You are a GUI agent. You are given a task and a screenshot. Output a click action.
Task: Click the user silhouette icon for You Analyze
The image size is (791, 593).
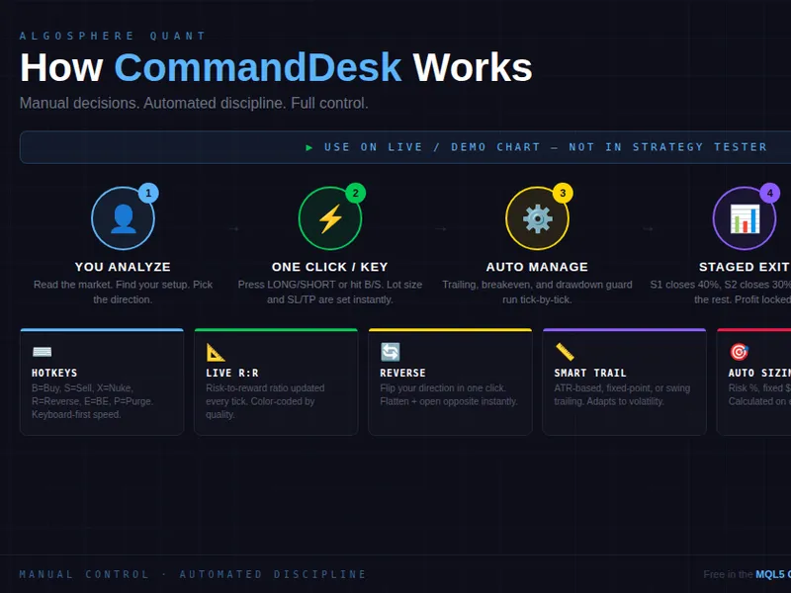point(123,218)
